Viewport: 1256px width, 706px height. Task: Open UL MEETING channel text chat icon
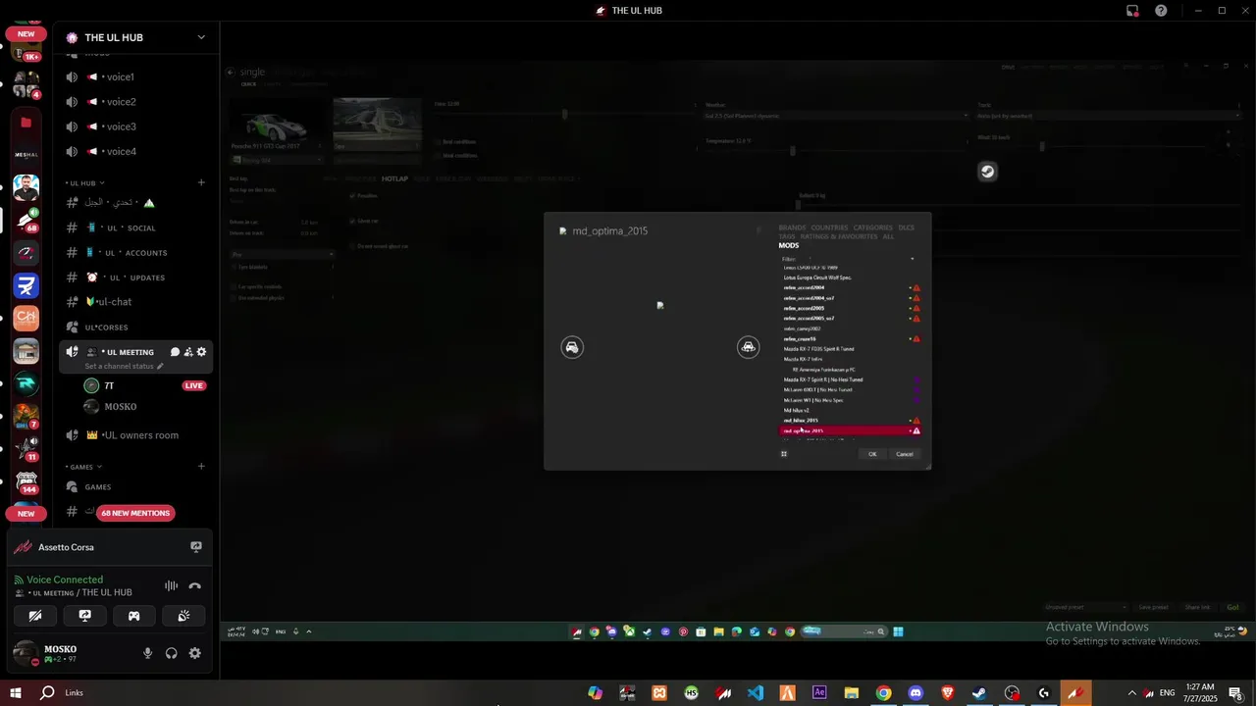click(175, 352)
